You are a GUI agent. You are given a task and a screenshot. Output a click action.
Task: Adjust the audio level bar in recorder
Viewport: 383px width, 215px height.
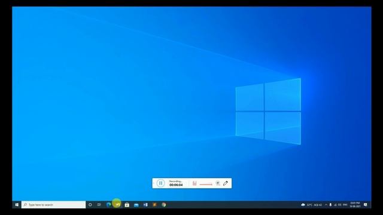pos(206,185)
